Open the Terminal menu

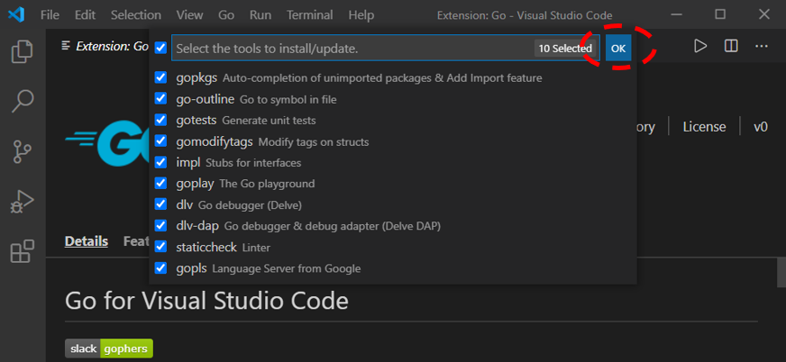310,15
